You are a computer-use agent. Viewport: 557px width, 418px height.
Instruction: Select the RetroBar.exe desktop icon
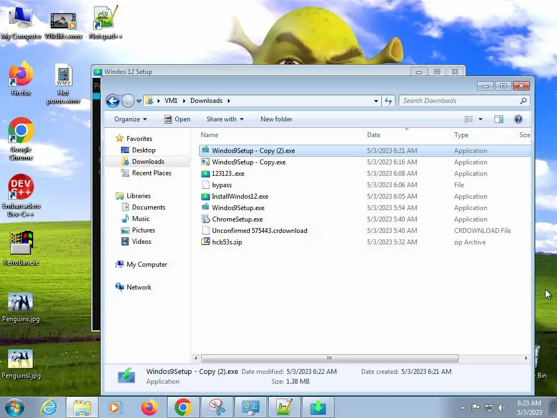[x=21, y=248]
